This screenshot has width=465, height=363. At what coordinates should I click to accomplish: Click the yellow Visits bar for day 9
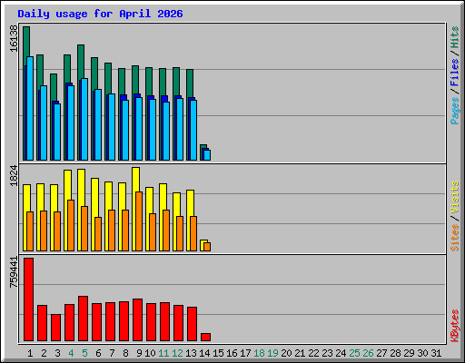(136, 179)
